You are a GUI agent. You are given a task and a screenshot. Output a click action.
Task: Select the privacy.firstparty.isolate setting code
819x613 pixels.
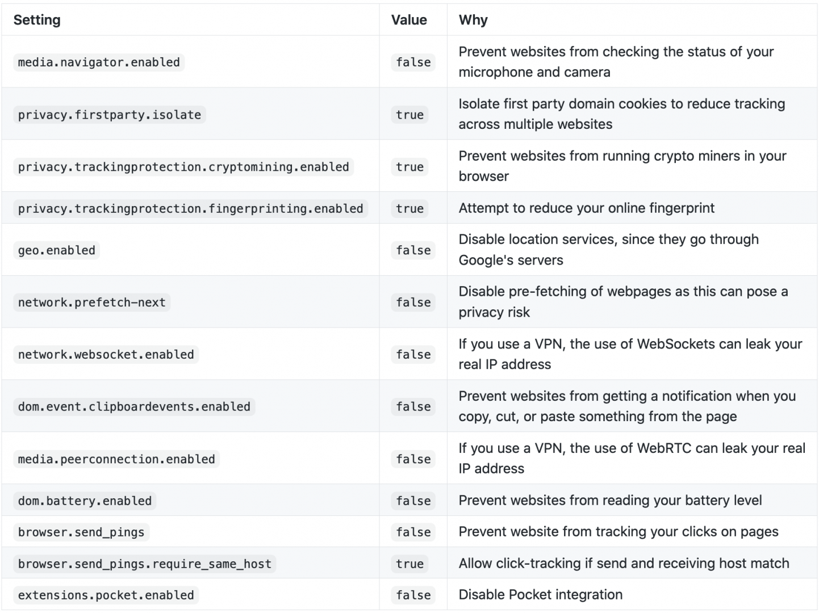tap(110, 115)
